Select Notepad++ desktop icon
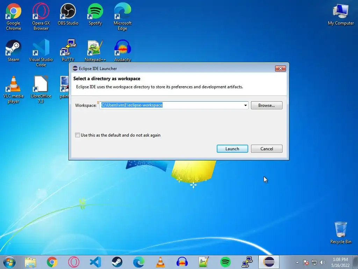 pos(95,50)
